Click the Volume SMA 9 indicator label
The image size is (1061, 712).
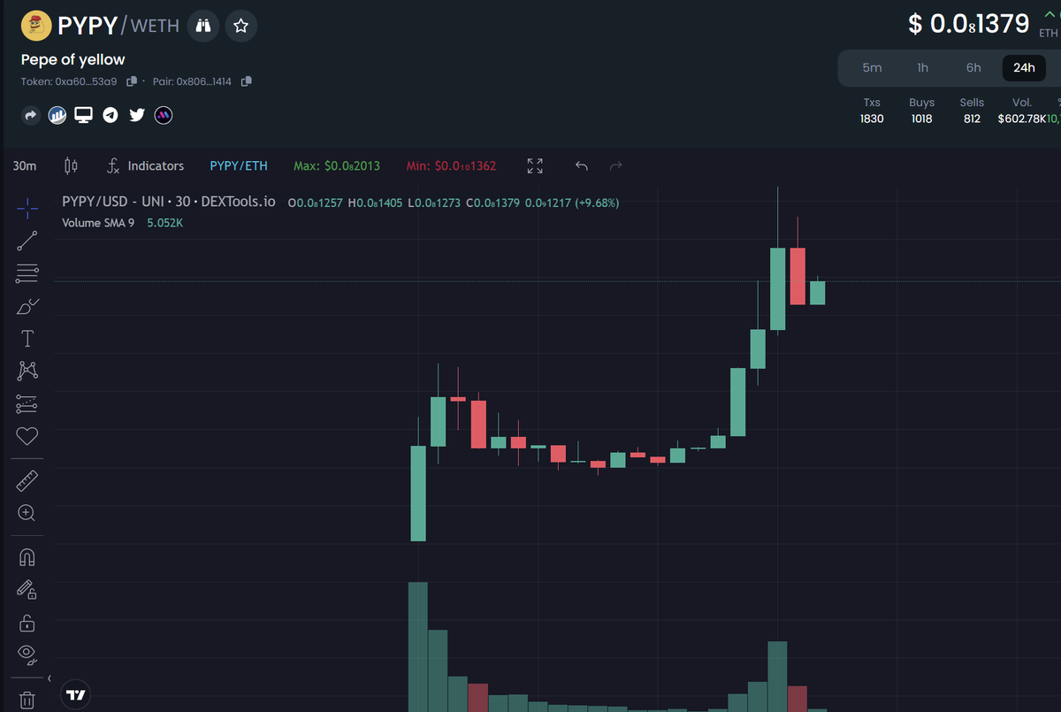98,223
